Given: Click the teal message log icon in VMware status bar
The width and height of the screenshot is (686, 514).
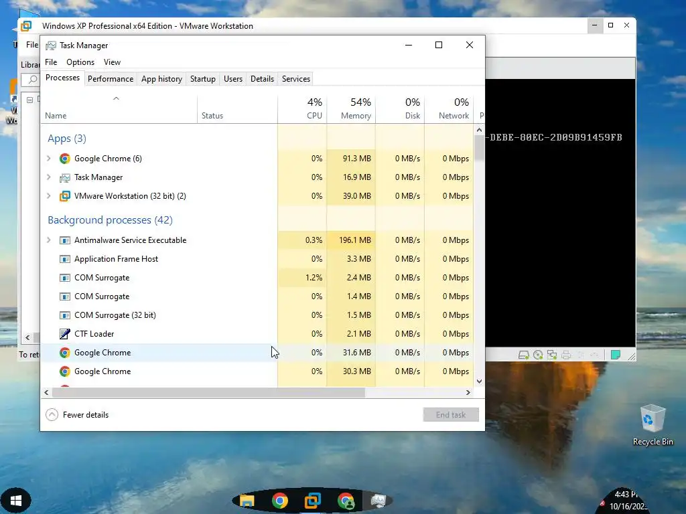Looking at the screenshot, I should coord(616,355).
